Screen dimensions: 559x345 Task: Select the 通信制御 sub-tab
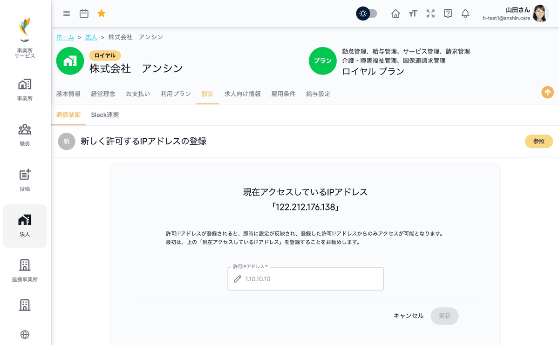point(68,115)
